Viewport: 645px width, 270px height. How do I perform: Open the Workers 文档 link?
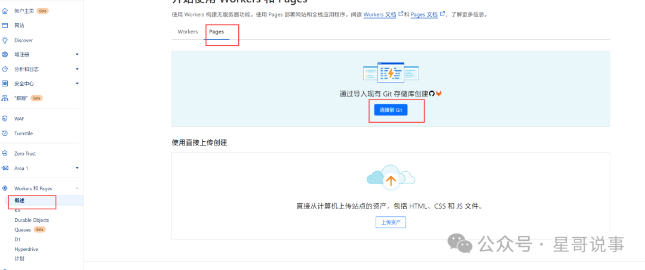point(380,14)
